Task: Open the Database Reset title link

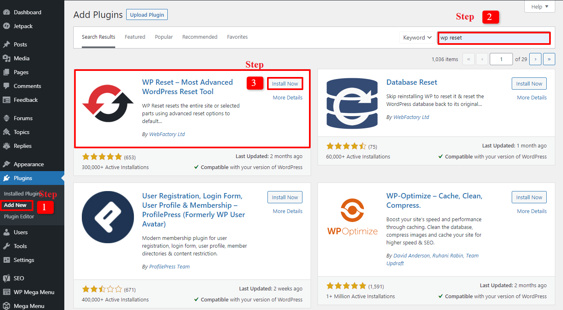Action: point(412,82)
